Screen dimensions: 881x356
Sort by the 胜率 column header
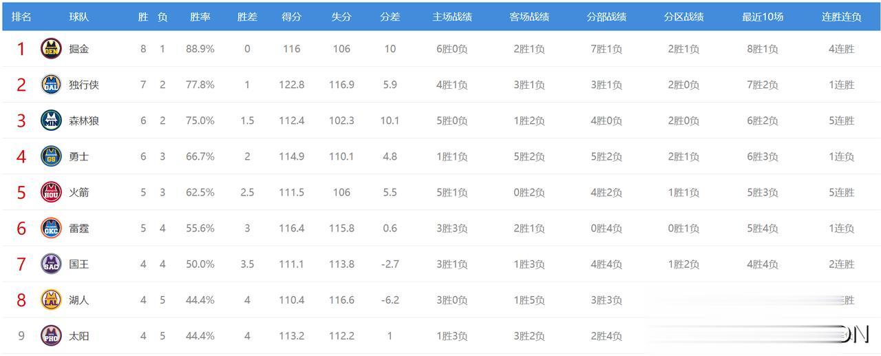tap(200, 17)
